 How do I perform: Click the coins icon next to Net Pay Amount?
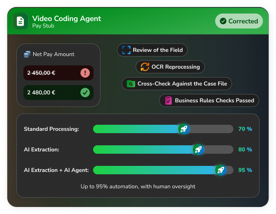[x=27, y=54]
